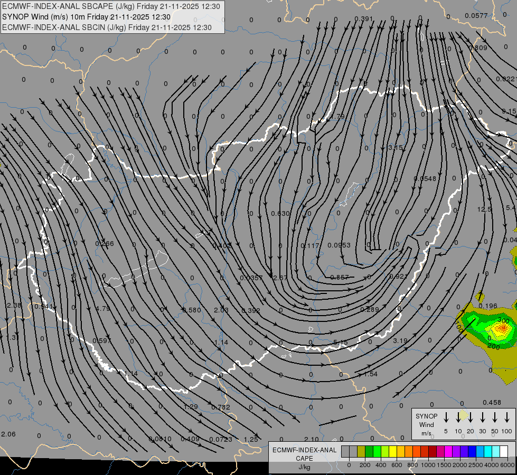Pick the bright magenta CAPE legend swatch
The height and width of the screenshot is (475, 517).
448,452
